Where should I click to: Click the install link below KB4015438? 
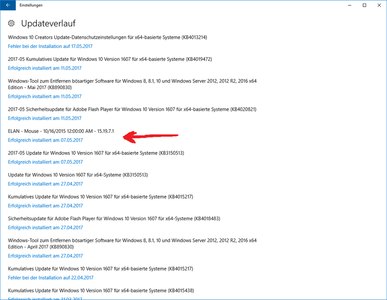[45, 299]
